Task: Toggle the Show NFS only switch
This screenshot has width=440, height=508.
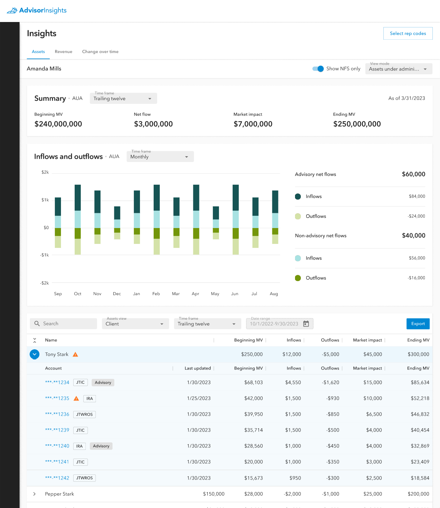Action: click(x=318, y=69)
